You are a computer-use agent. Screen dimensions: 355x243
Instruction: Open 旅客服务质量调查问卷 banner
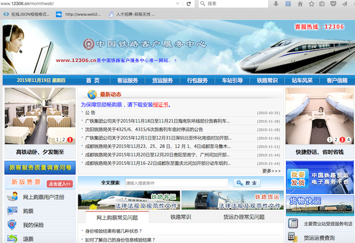[x=40, y=168]
